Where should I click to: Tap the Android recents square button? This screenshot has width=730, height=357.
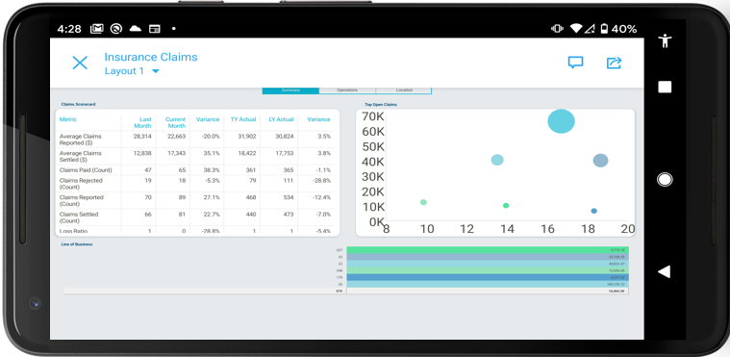tap(665, 87)
